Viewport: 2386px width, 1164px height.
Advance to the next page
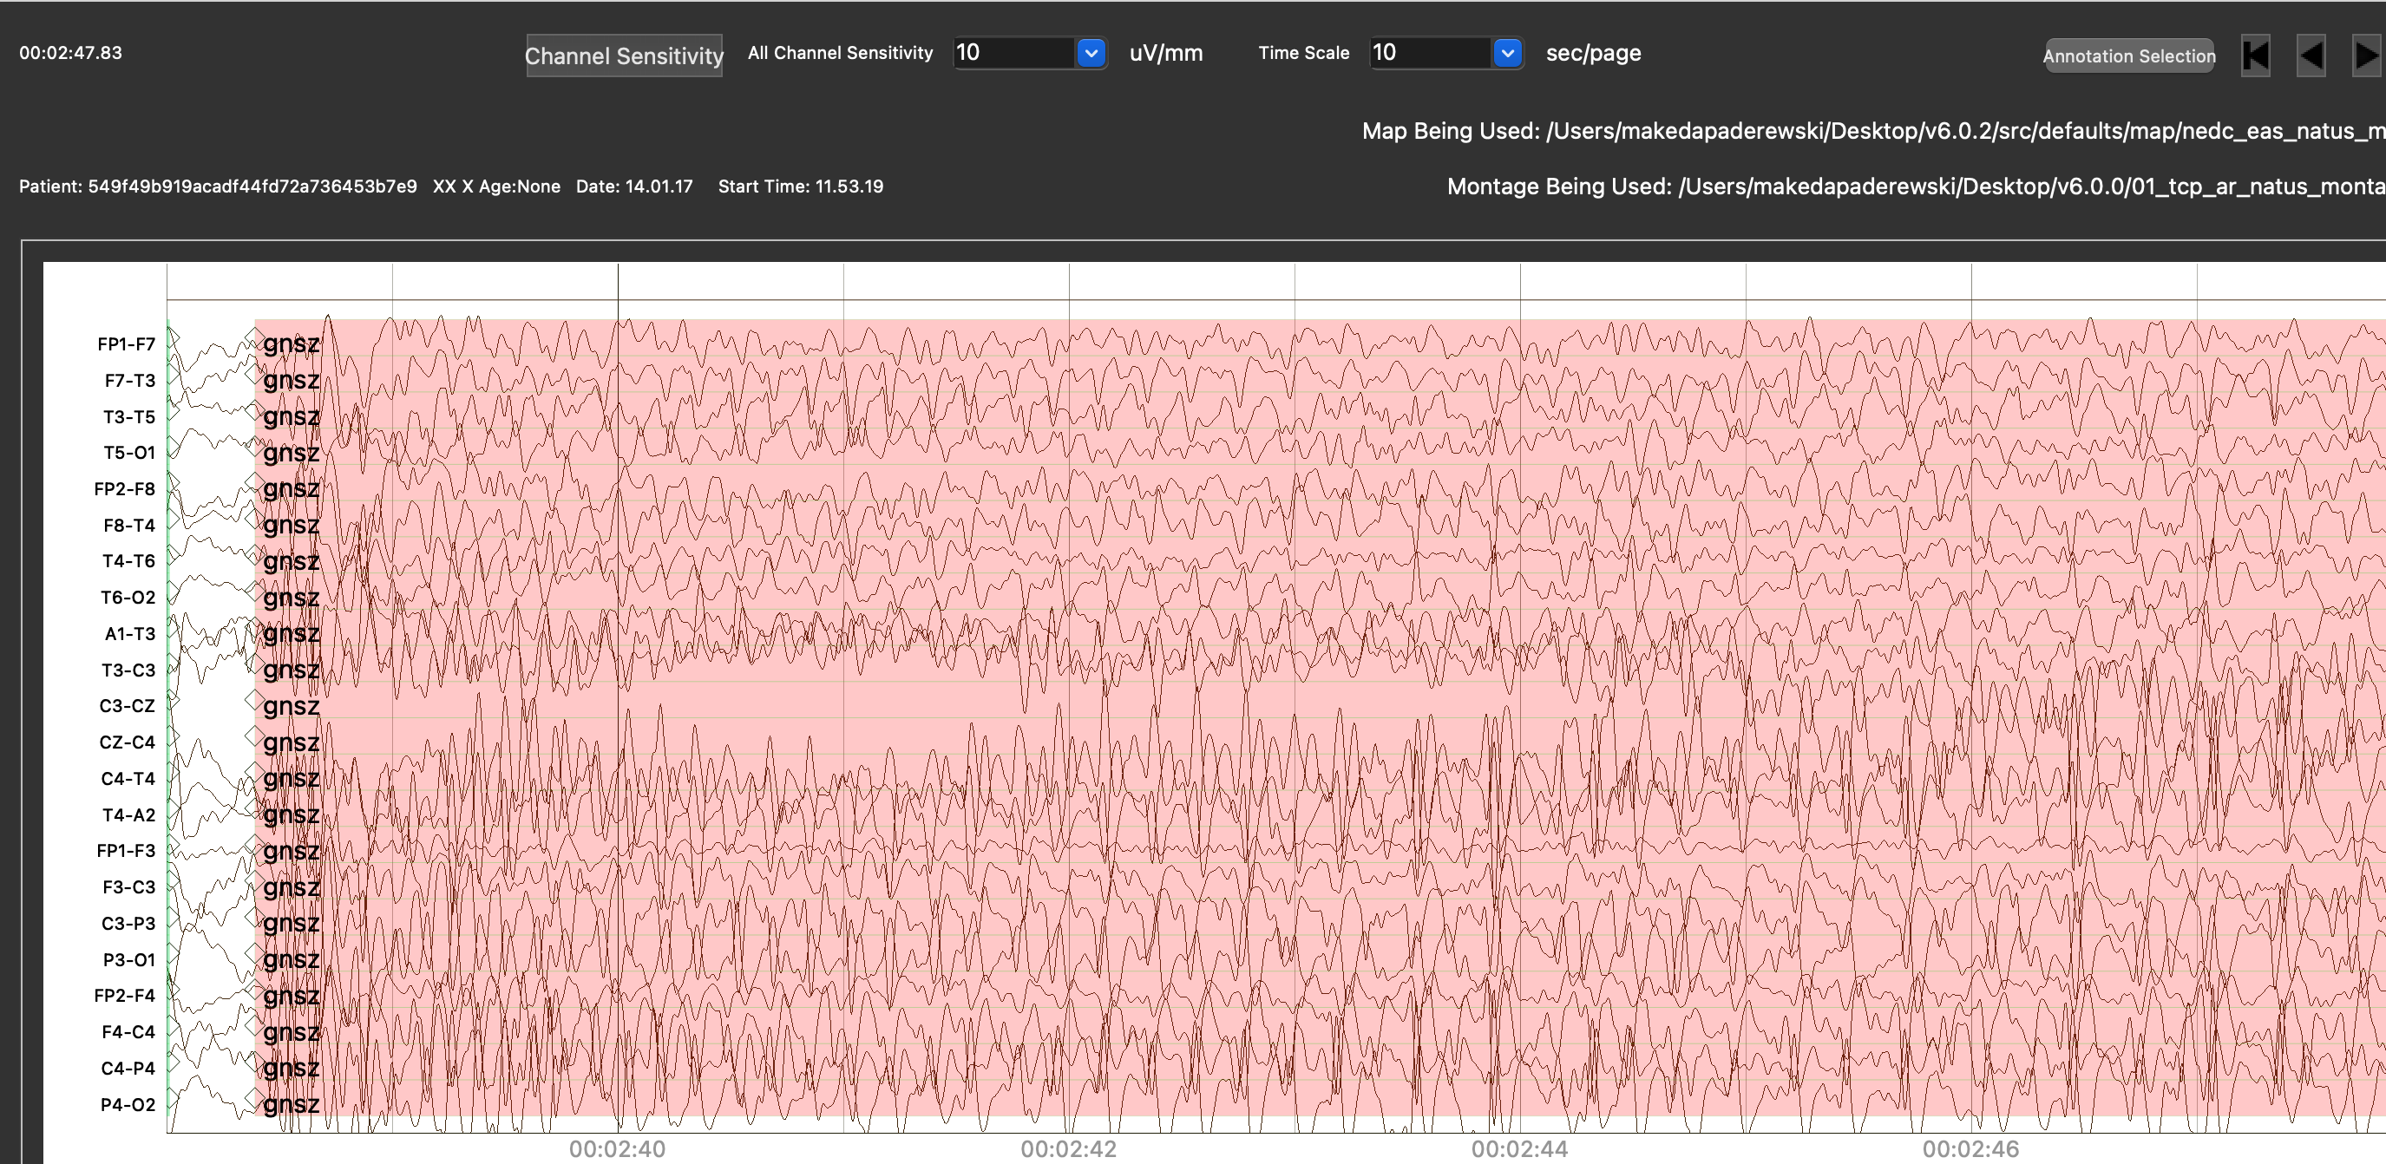pyautogui.click(x=2367, y=56)
